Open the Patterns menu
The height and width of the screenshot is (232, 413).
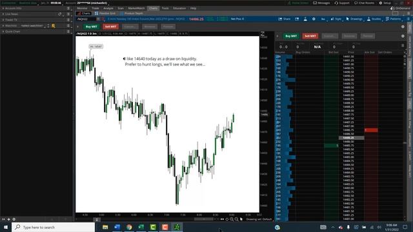pos(394,19)
